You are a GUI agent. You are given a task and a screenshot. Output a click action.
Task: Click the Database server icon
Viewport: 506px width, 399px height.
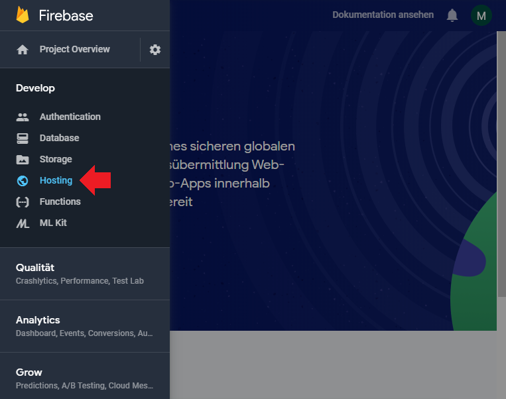(23, 139)
